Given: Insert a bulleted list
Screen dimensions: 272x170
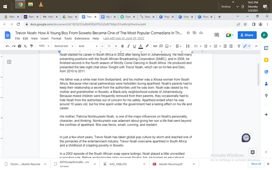Looking at the screenshot, I should click(x=206, y=46).
